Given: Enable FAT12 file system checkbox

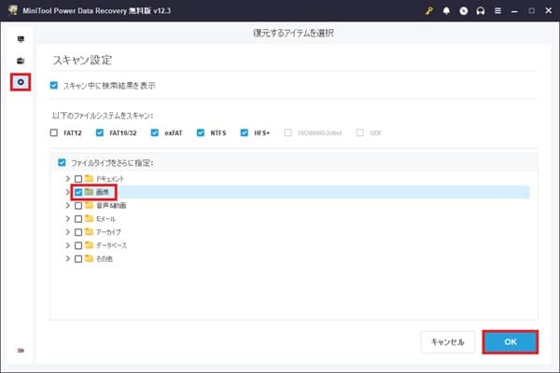Looking at the screenshot, I should pos(54,132).
